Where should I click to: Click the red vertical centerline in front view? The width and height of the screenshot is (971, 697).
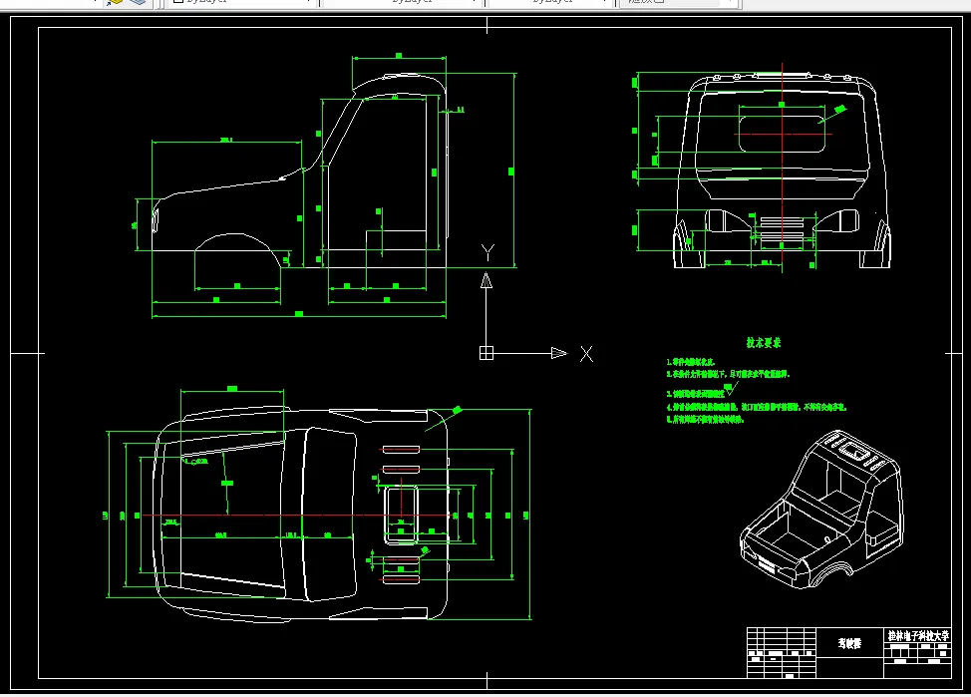783,168
